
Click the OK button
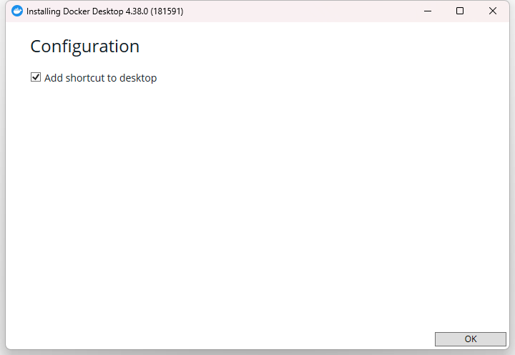[x=471, y=339]
